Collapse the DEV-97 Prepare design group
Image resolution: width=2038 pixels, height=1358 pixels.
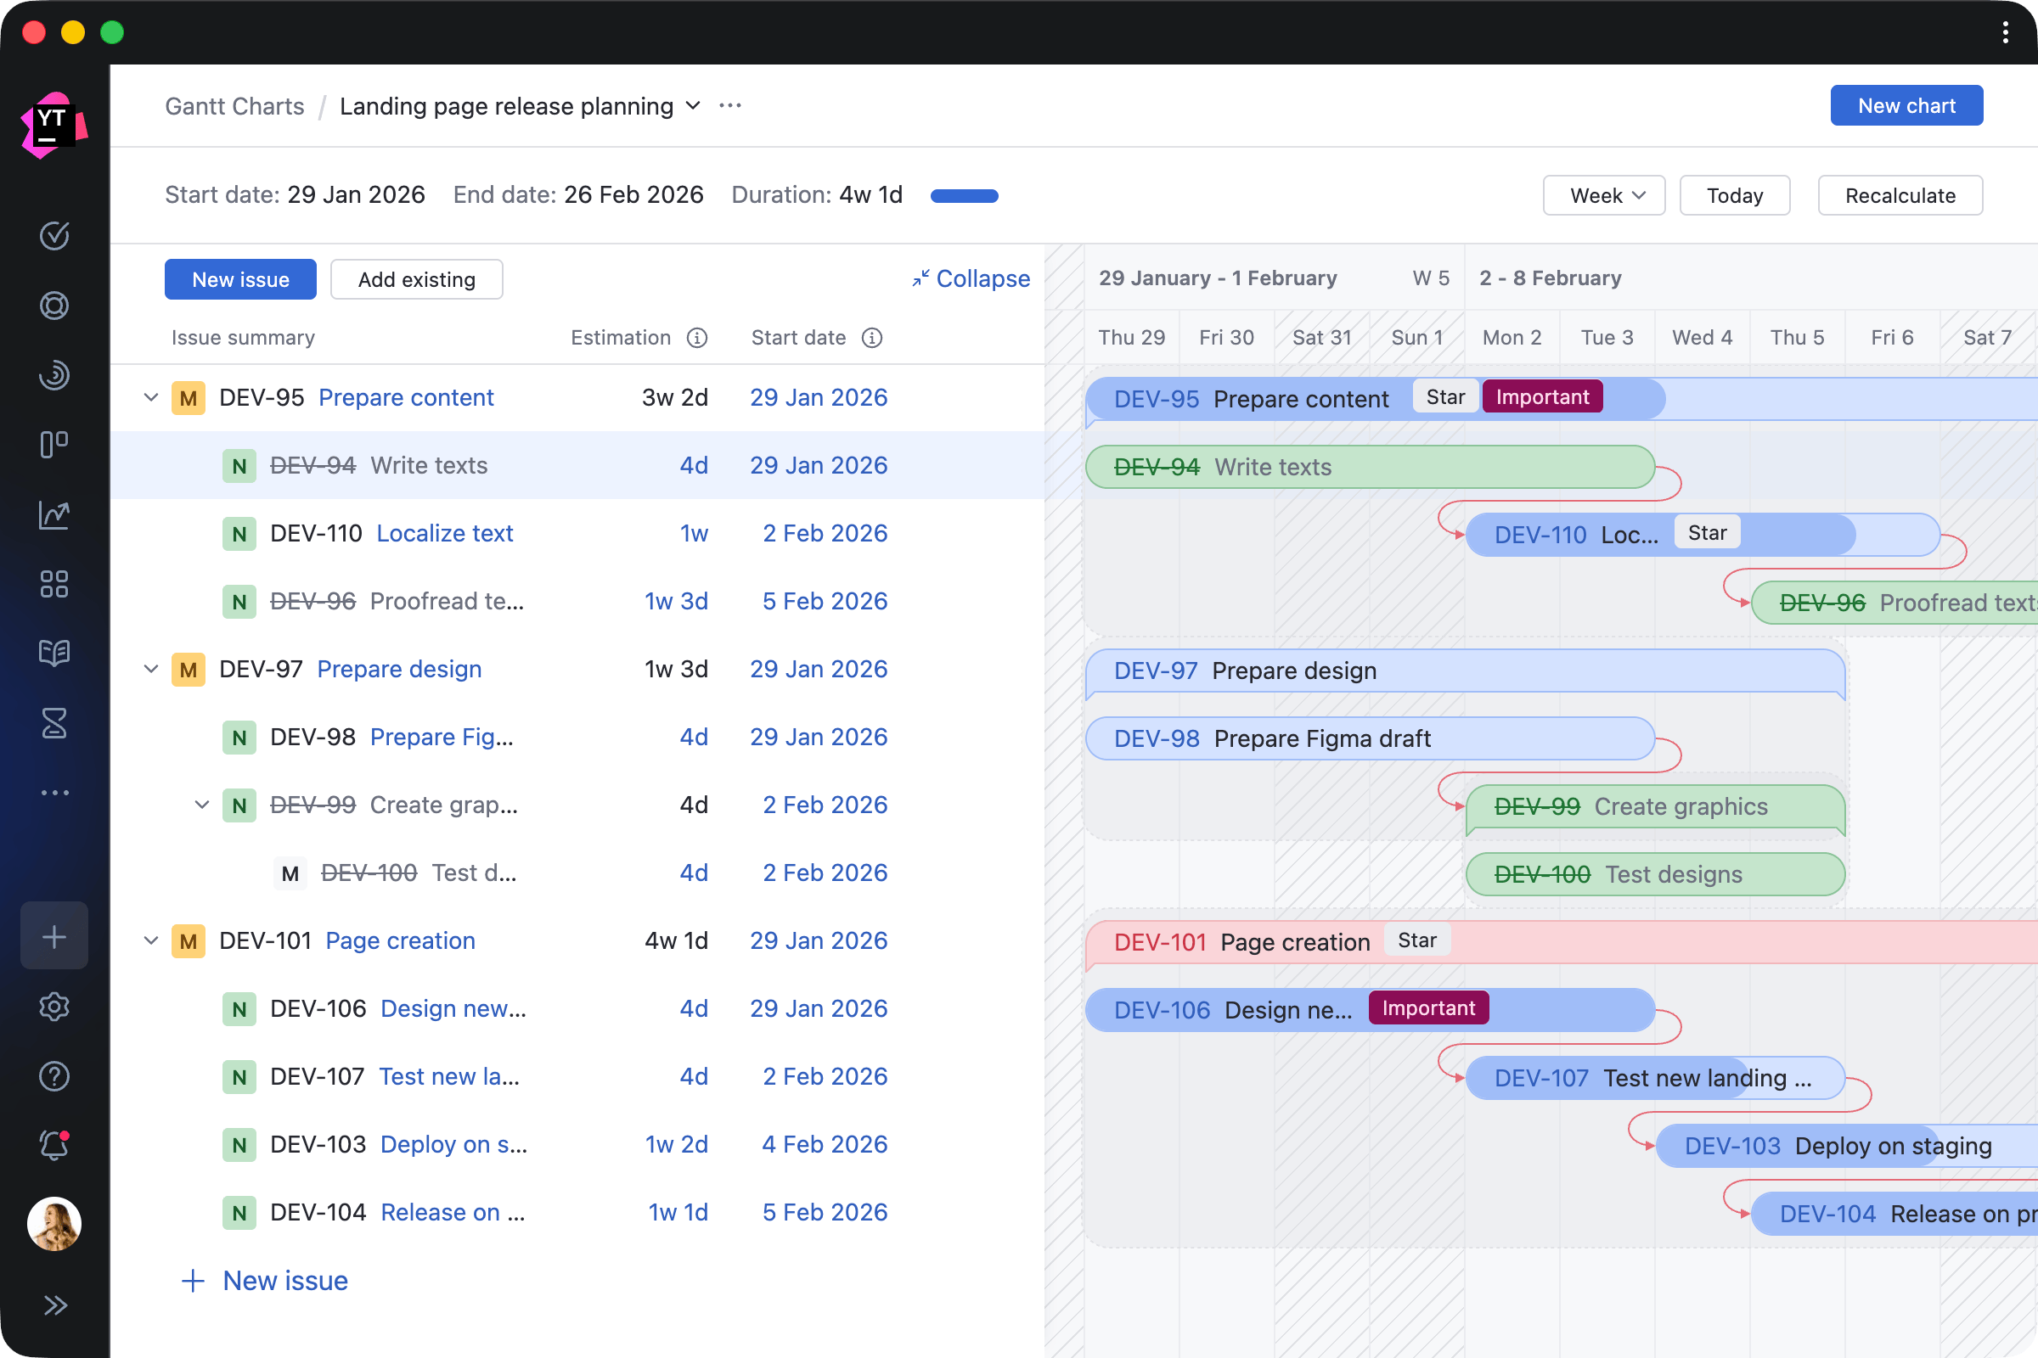[x=151, y=670]
